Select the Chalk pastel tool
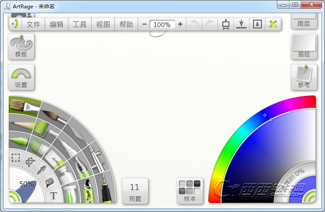This screenshot has height=212, width=325. pos(39,147)
